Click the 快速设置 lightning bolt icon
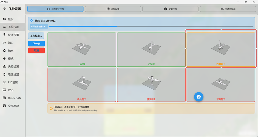This screenshot has height=137, width=258. (4, 35)
